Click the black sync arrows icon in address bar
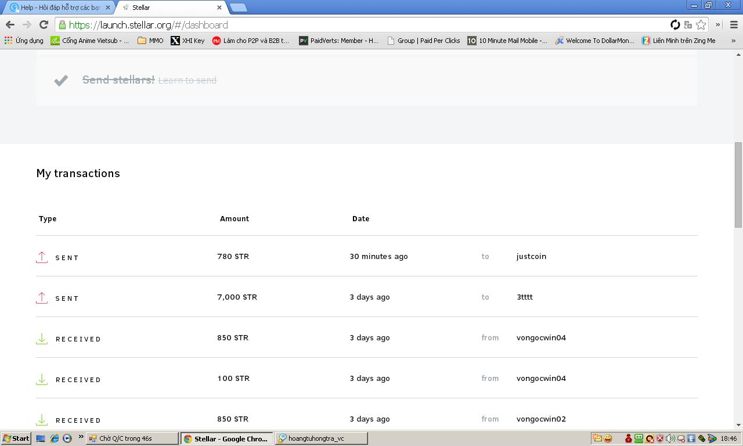This screenshot has height=446, width=743. (675, 24)
